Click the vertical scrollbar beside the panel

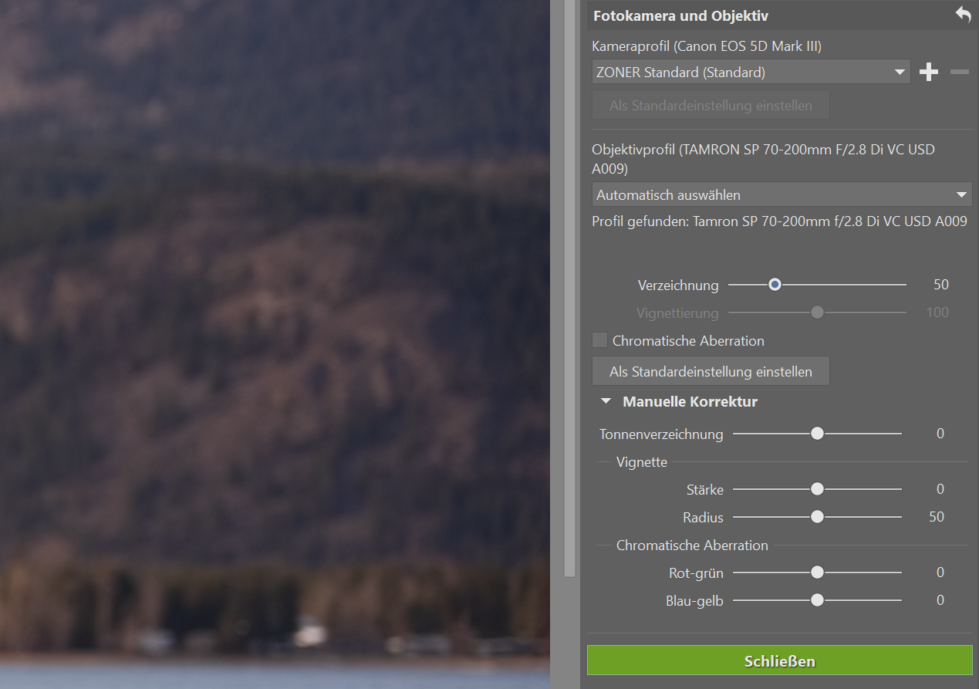(x=569, y=309)
